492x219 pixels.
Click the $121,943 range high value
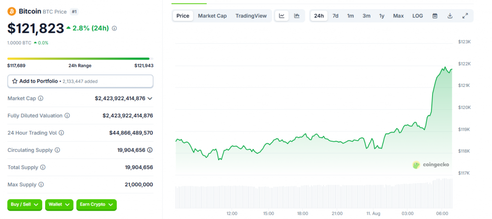click(144, 66)
